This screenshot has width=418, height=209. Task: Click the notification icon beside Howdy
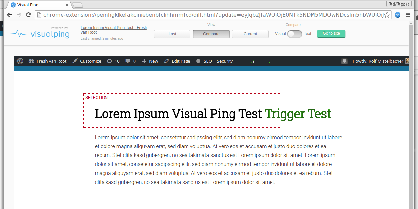coord(344,61)
